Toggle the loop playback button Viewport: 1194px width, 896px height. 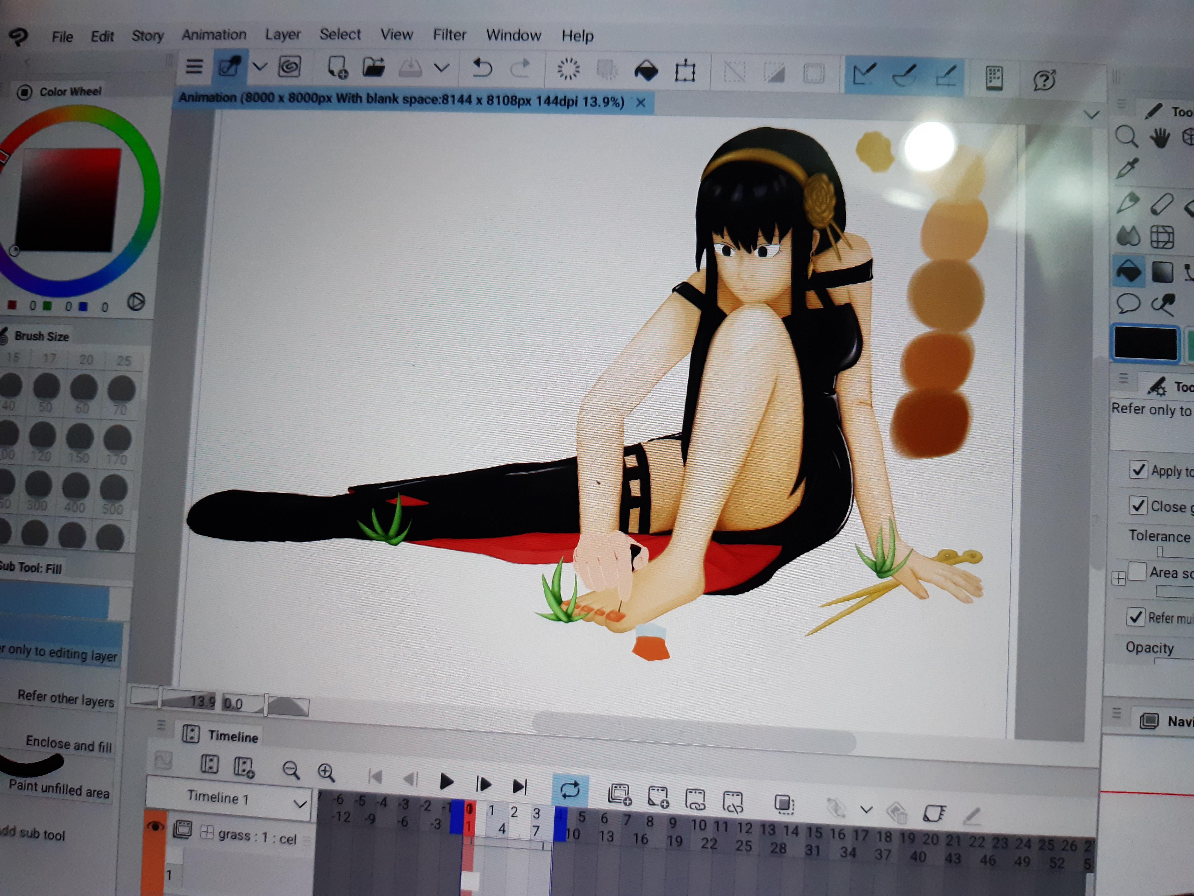(x=570, y=790)
